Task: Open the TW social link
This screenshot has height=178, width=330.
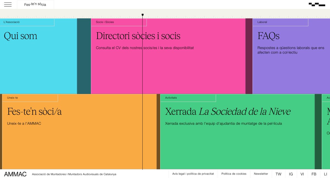Action: pyautogui.click(x=279, y=174)
